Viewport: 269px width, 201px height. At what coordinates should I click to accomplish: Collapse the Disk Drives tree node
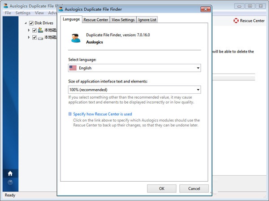26,23
